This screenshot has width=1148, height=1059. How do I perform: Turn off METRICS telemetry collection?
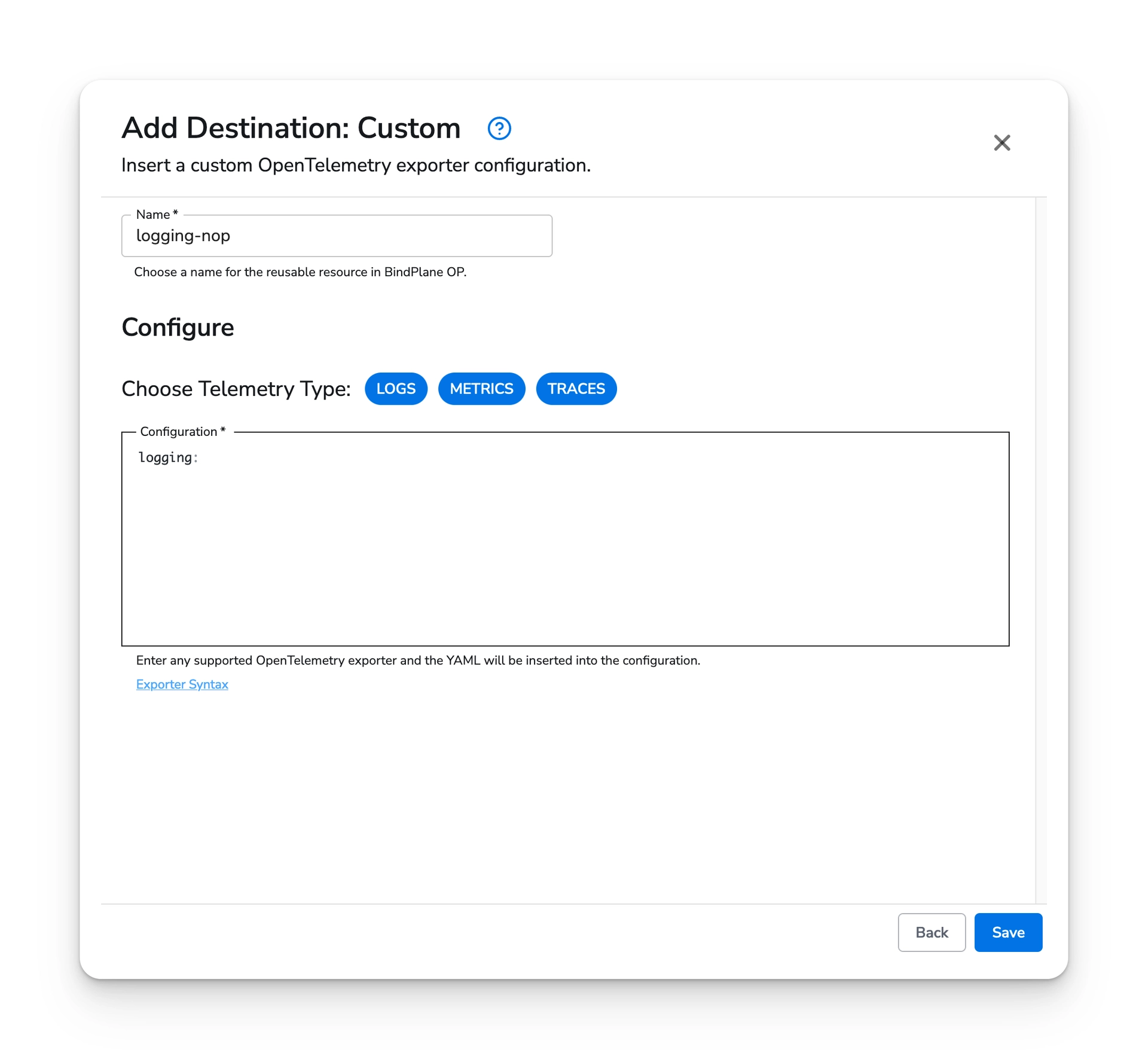click(x=482, y=389)
